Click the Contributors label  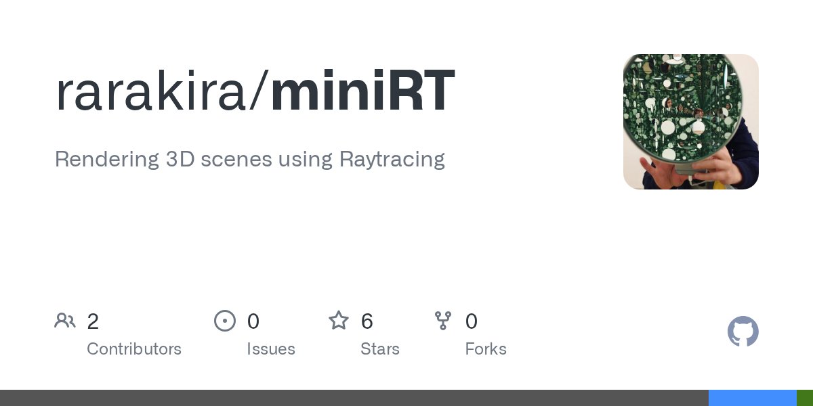tap(134, 349)
